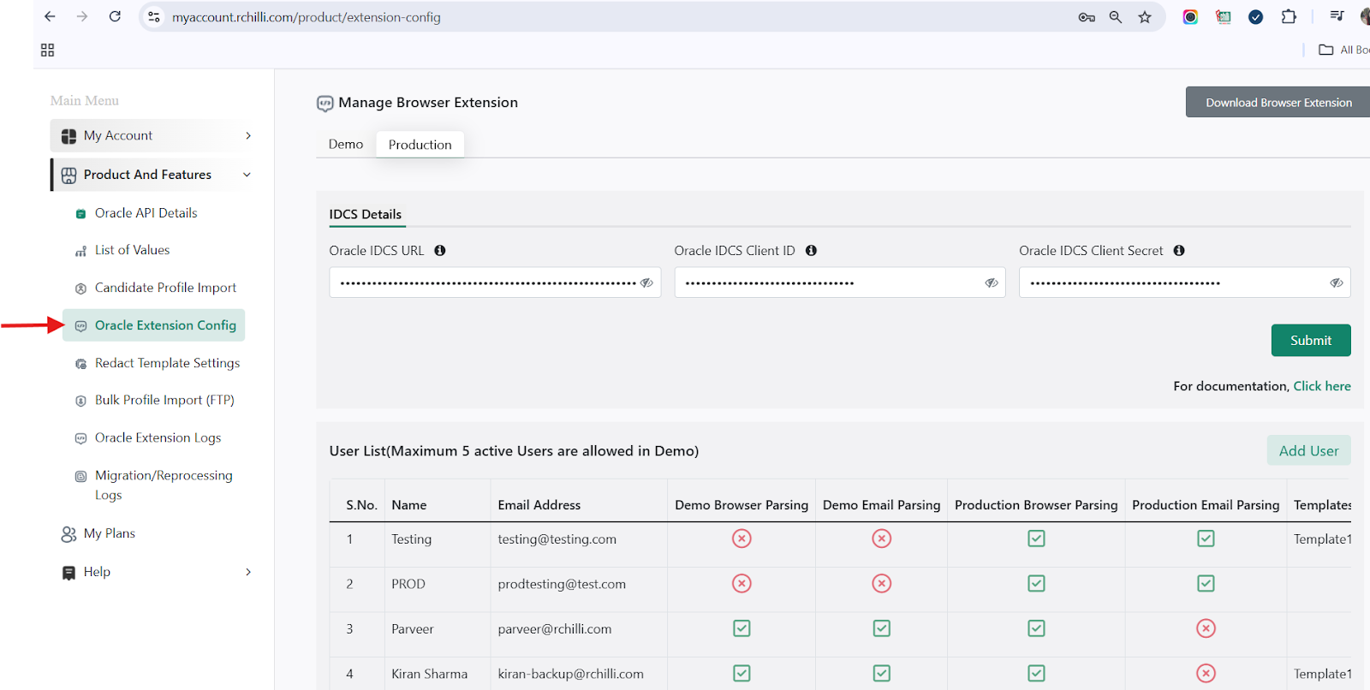This screenshot has width=1370, height=690.
Task: Click the My Account sidebar icon
Action: pos(68,136)
